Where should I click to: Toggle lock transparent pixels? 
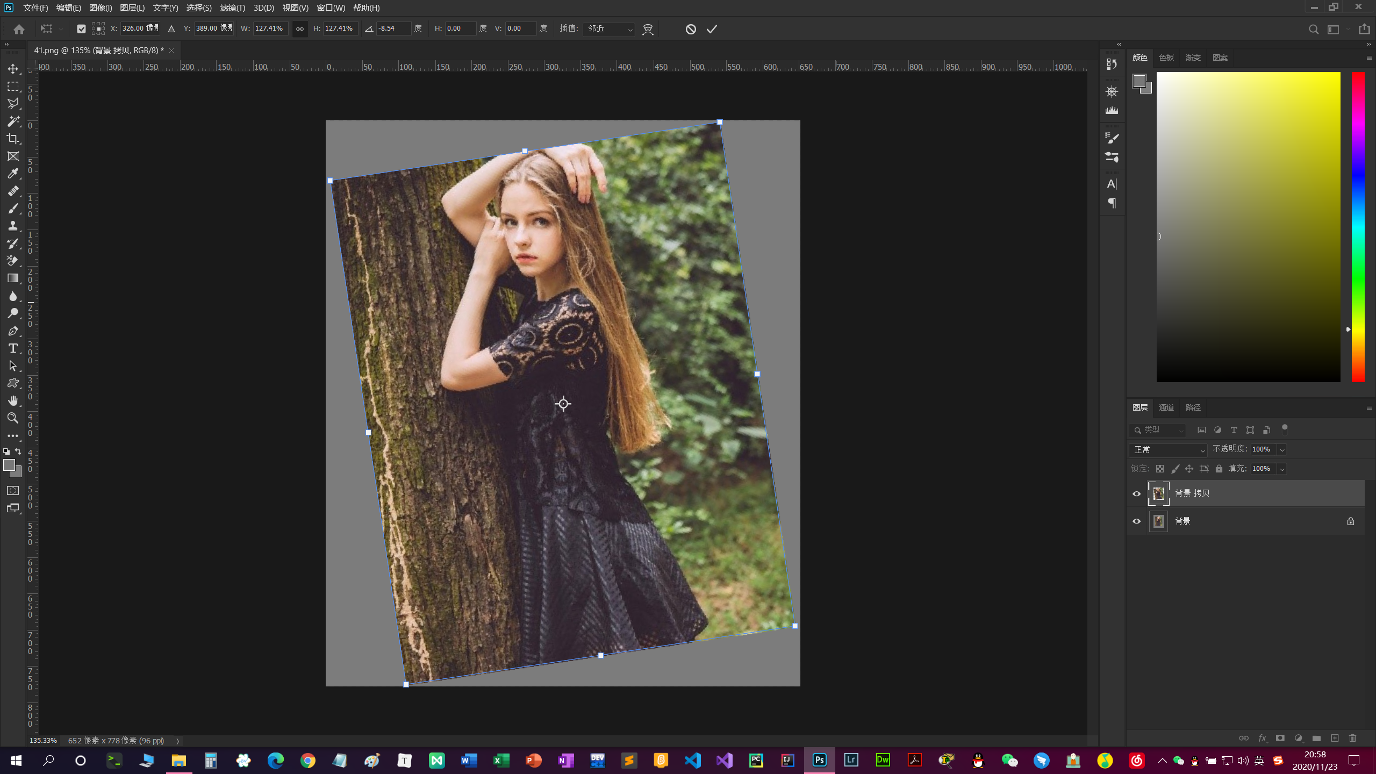[x=1160, y=469]
